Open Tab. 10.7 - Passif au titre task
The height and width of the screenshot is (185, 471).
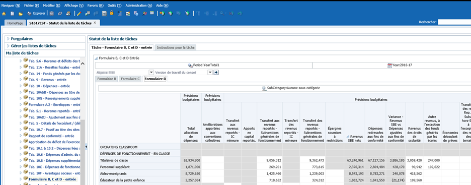pyautogui.click(x=54, y=130)
